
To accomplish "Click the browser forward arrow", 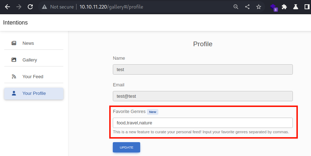I will (x=19, y=7).
